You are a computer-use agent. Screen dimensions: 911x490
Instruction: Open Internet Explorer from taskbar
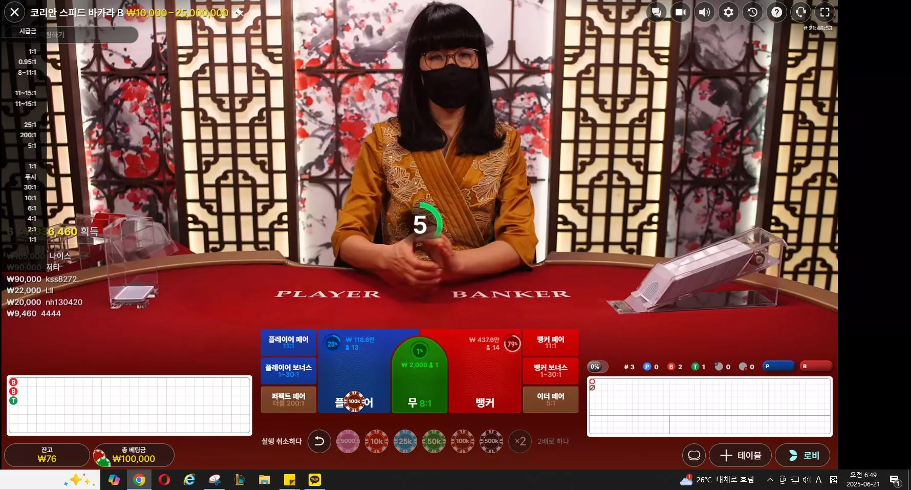tap(189, 480)
